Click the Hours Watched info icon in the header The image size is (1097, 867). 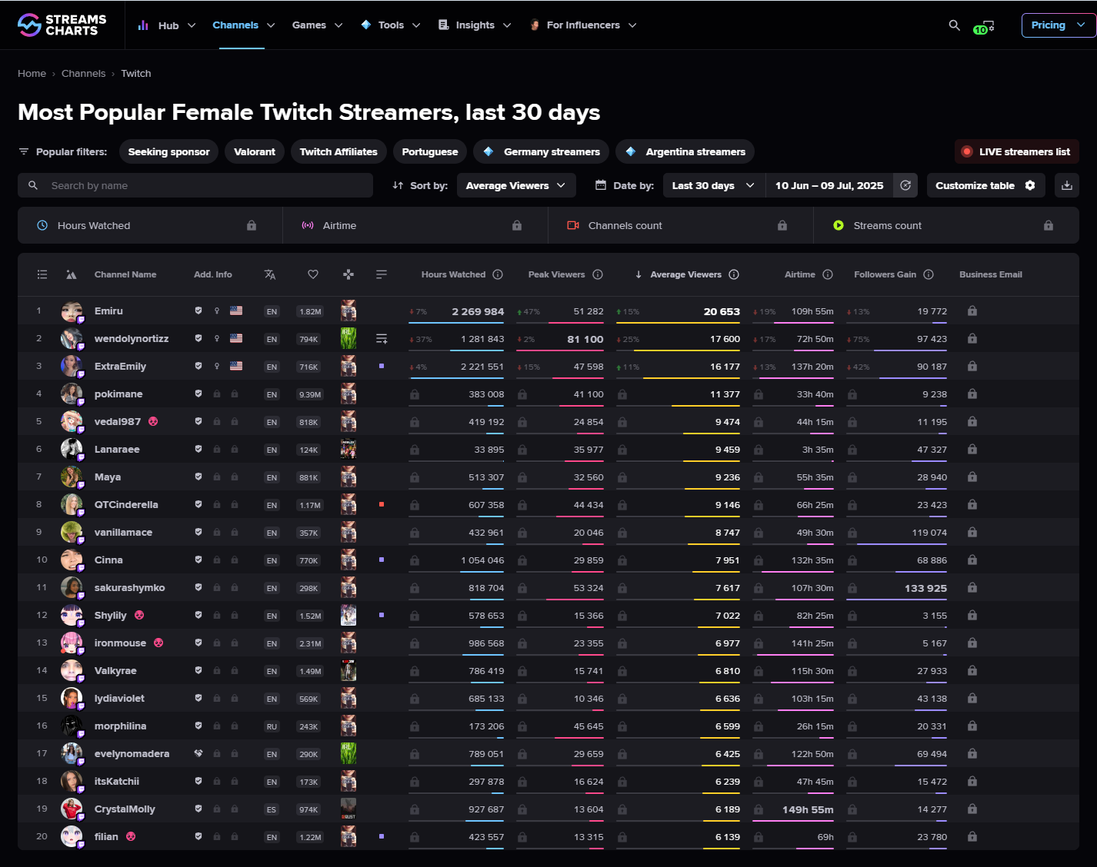(x=498, y=274)
